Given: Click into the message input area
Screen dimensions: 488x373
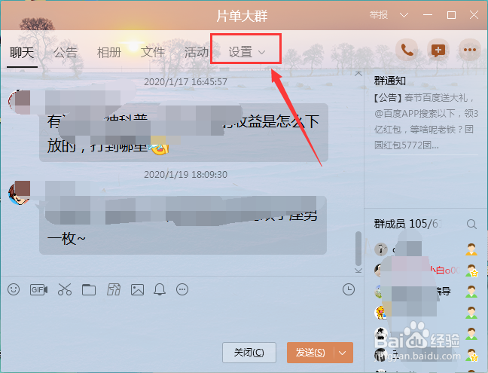Looking at the screenshot, I should [182, 319].
